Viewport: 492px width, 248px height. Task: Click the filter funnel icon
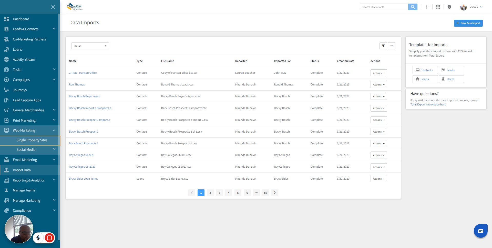(x=383, y=46)
